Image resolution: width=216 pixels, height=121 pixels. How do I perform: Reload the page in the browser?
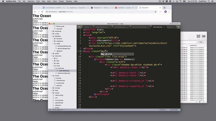tap(42, 12)
